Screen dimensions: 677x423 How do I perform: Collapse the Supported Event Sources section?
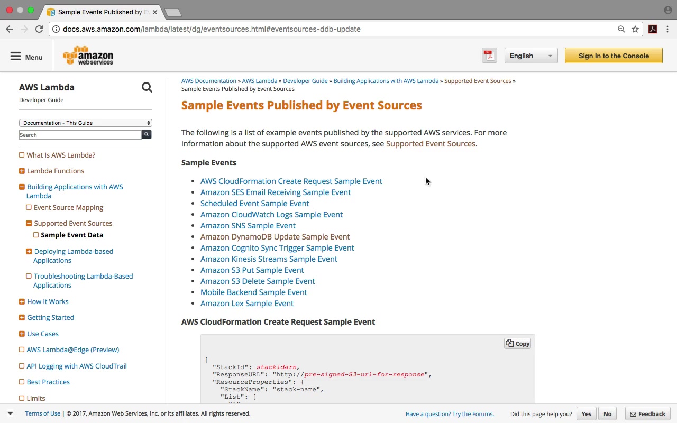(29, 224)
